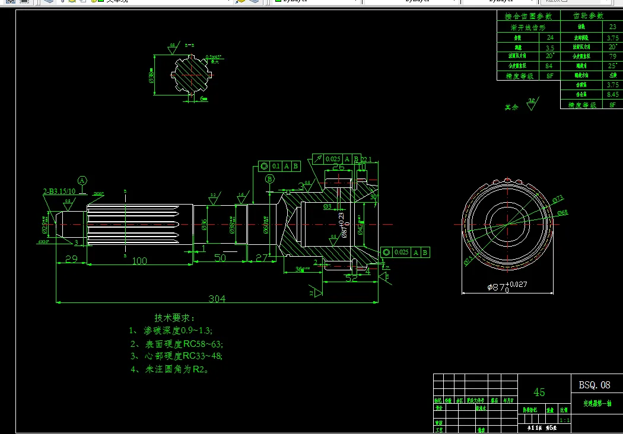Select the circled datum marker 'A'
The image size is (623, 434).
click(82, 181)
